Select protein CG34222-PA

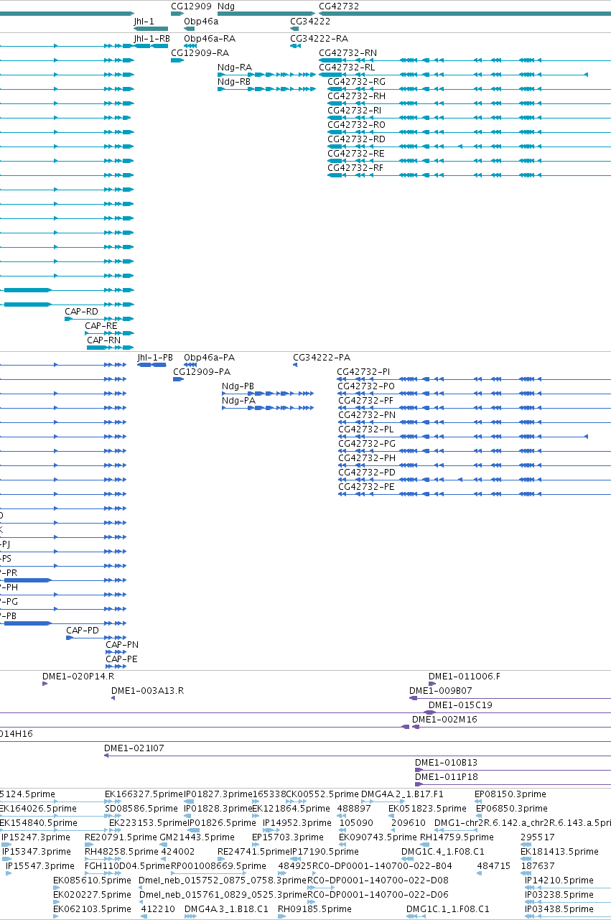322,358
